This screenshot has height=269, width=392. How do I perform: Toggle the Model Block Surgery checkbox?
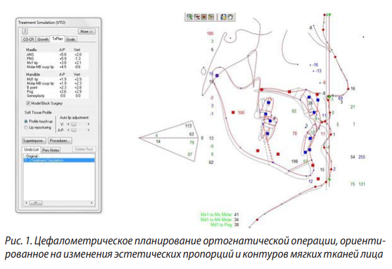click(28, 103)
